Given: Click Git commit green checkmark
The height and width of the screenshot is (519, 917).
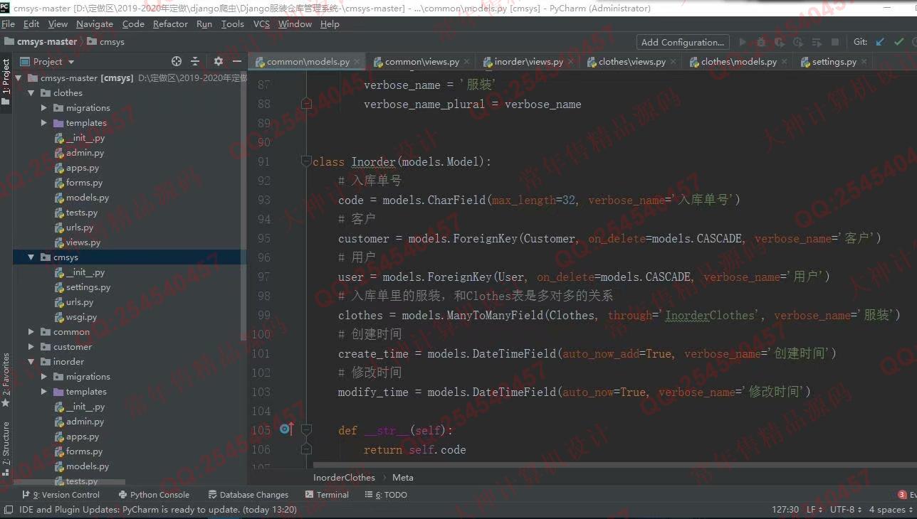Looking at the screenshot, I should click(898, 42).
